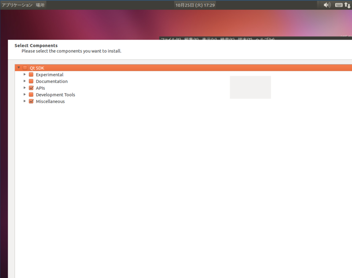Select the Miscellaneous row label
This screenshot has width=352, height=278.
click(x=50, y=101)
